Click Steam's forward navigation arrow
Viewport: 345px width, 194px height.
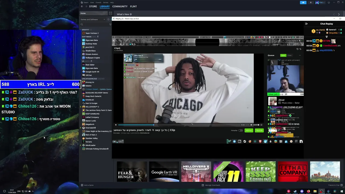[86, 6]
